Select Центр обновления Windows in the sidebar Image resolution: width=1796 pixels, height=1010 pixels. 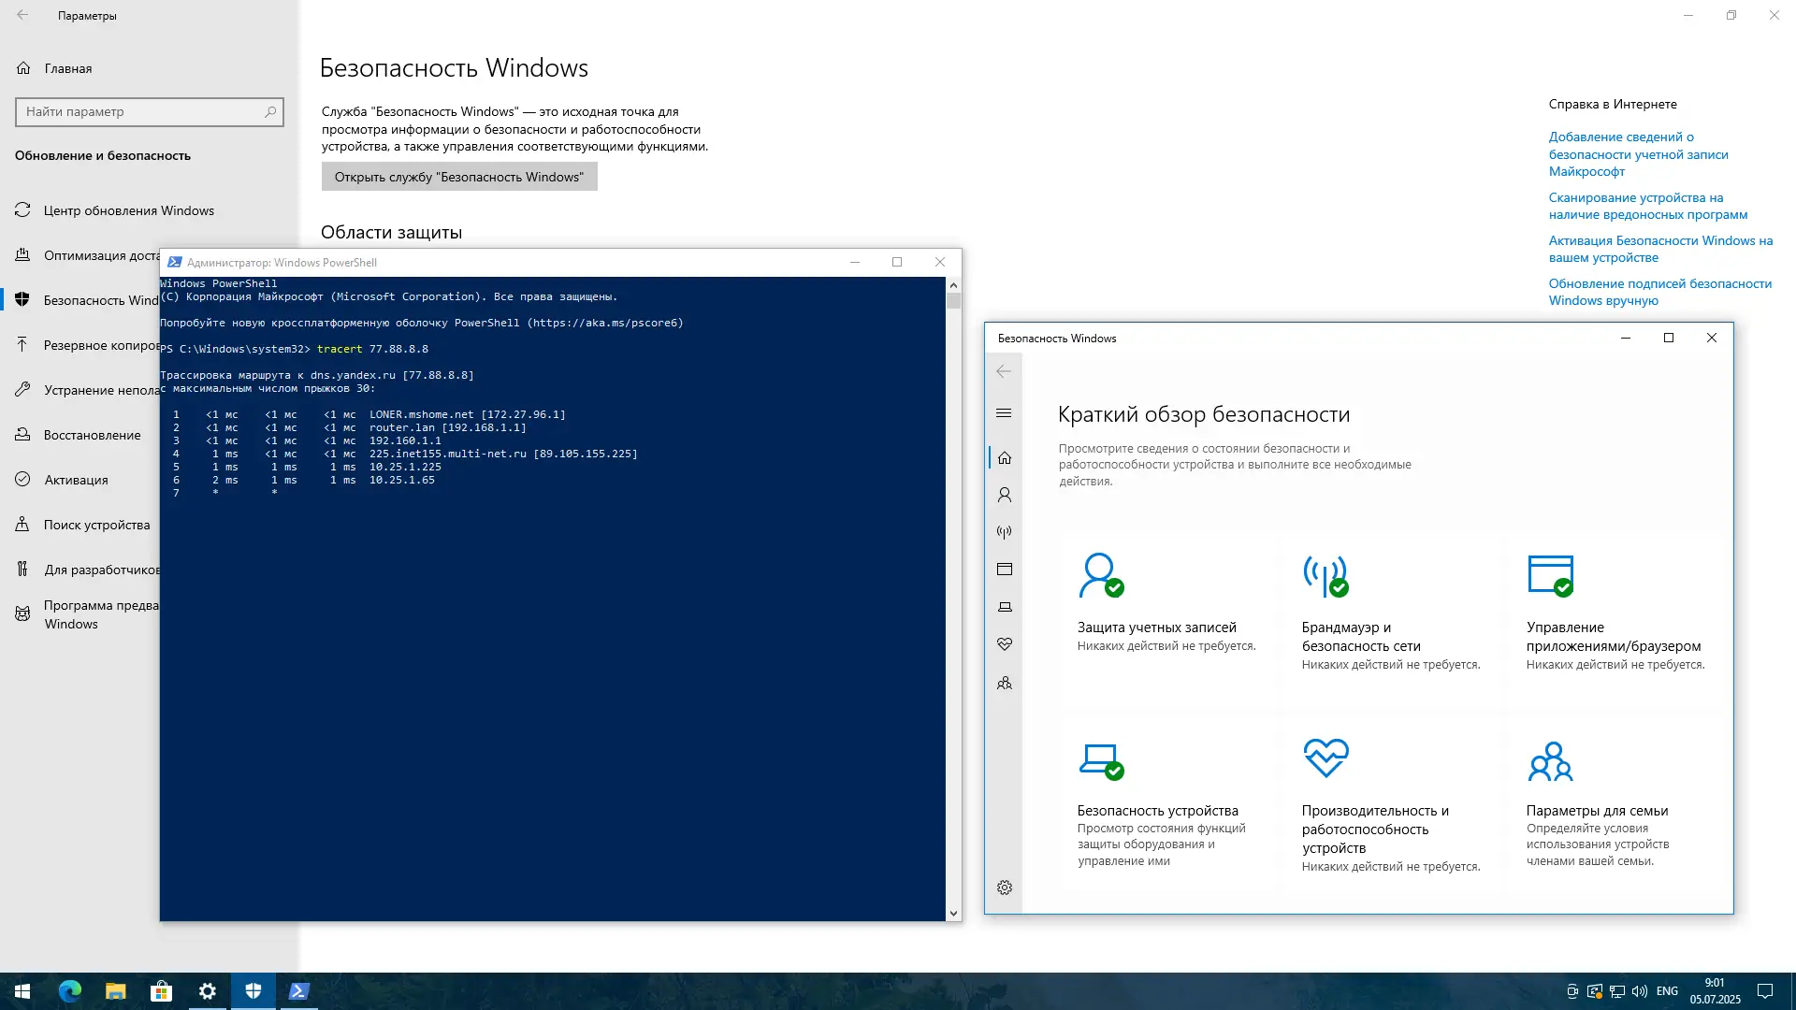[128, 210]
